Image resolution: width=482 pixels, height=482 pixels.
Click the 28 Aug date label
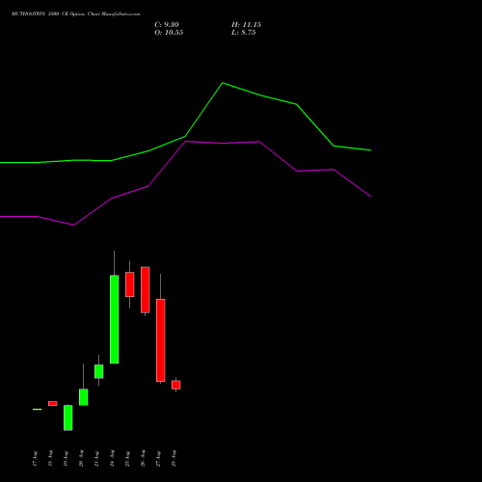click(x=174, y=459)
